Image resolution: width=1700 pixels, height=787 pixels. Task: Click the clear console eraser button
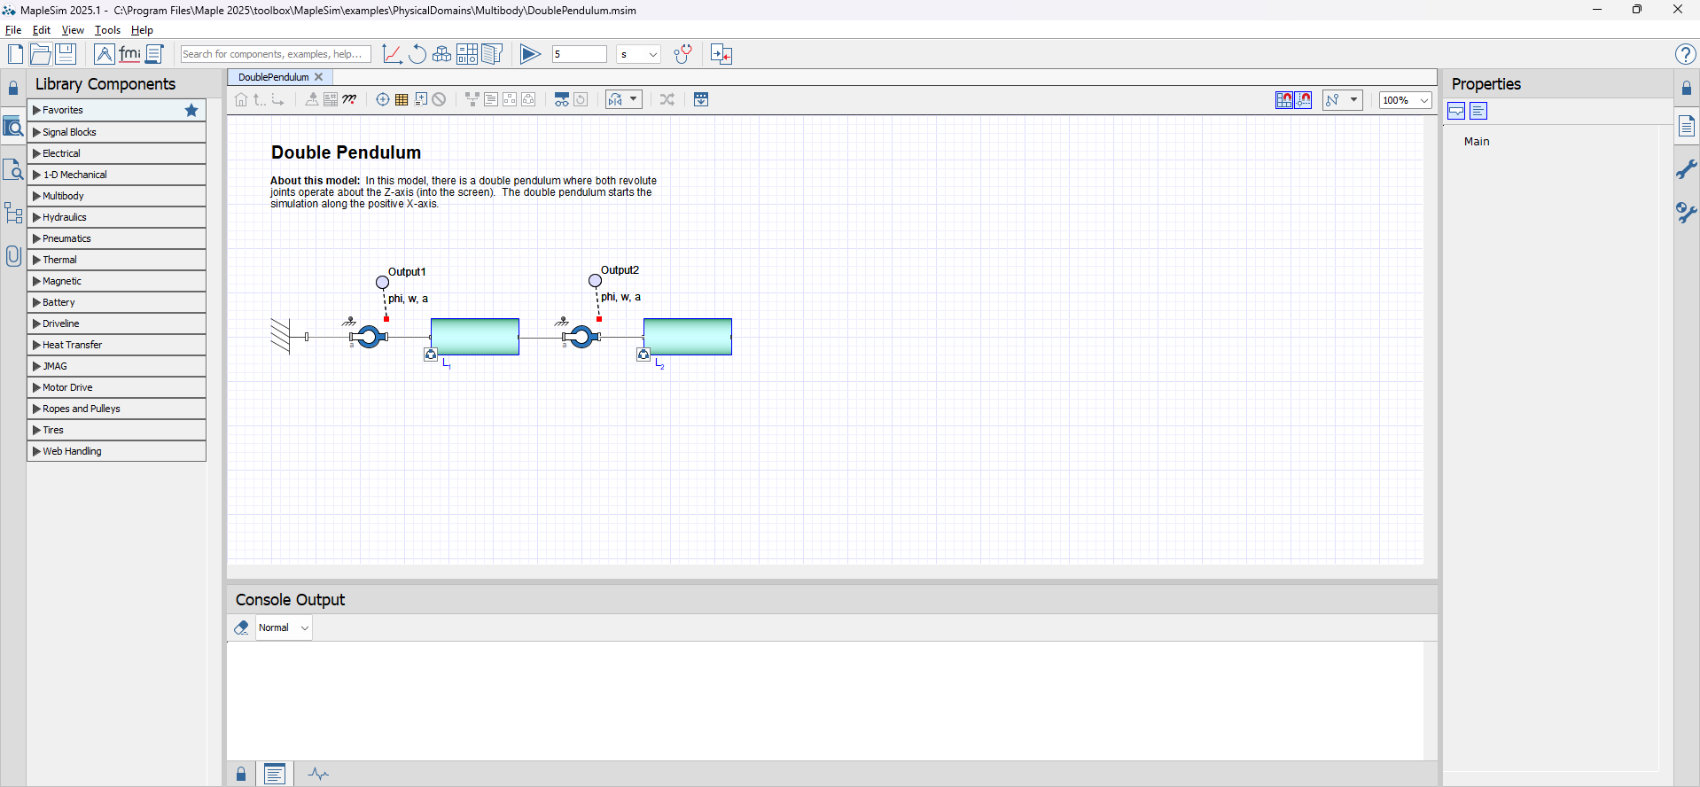[x=241, y=627]
